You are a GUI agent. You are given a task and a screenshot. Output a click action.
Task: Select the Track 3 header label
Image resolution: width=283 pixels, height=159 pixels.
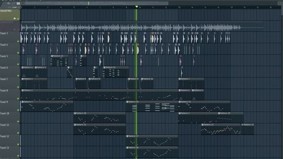coord(4,34)
